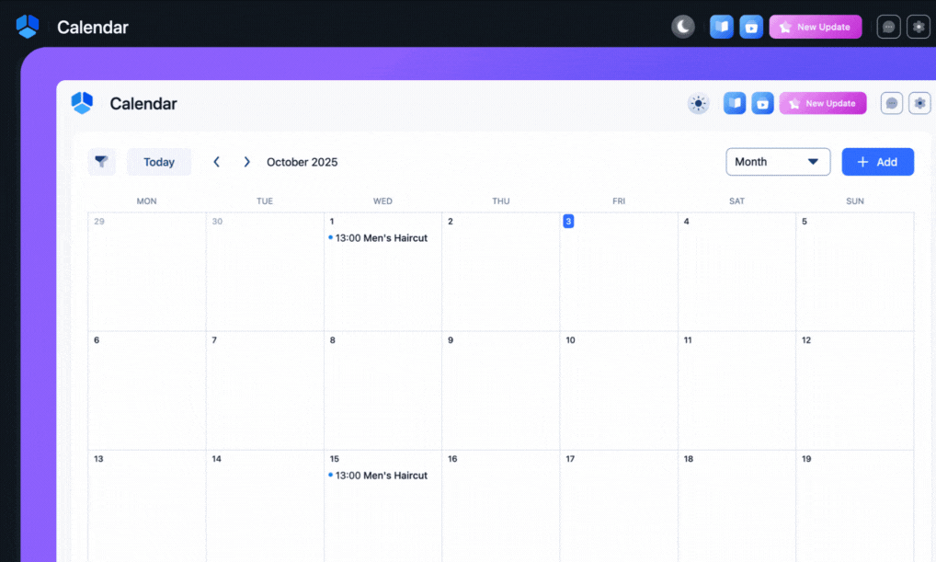Select day 14 in the calendar
Viewport: 936px width, 562px height.
pyautogui.click(x=265, y=506)
